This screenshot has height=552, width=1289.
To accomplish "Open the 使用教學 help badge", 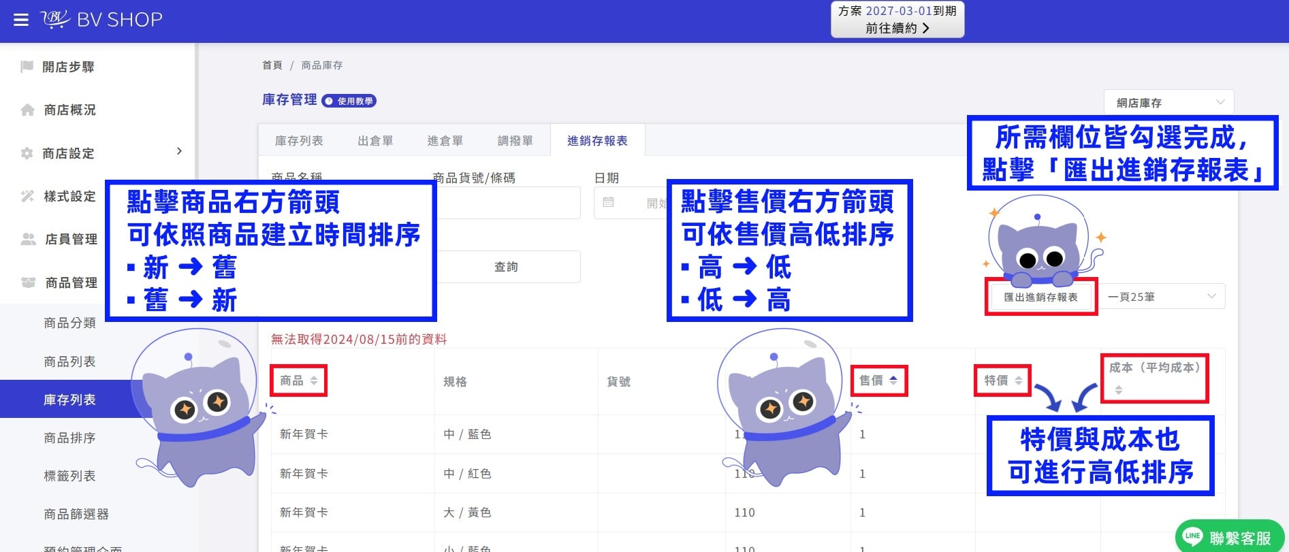I will [349, 101].
